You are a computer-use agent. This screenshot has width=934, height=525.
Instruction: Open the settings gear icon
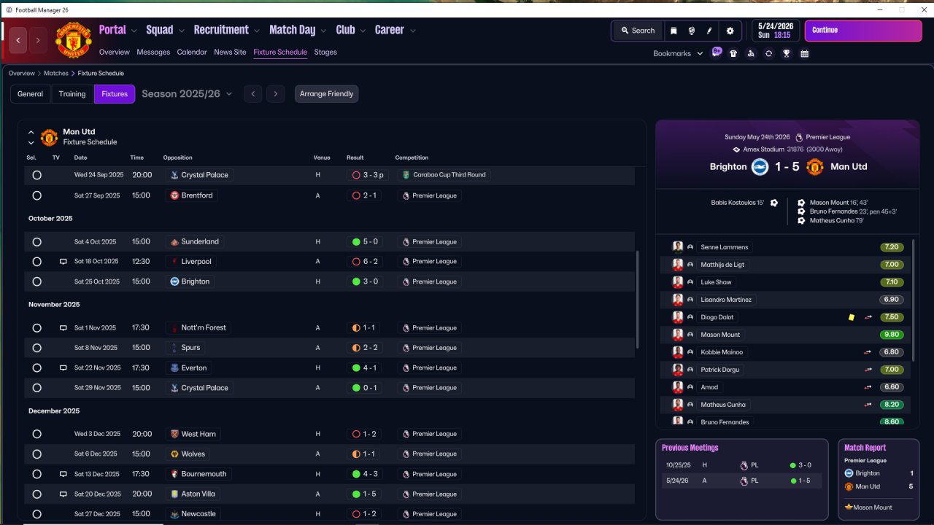[x=730, y=31]
